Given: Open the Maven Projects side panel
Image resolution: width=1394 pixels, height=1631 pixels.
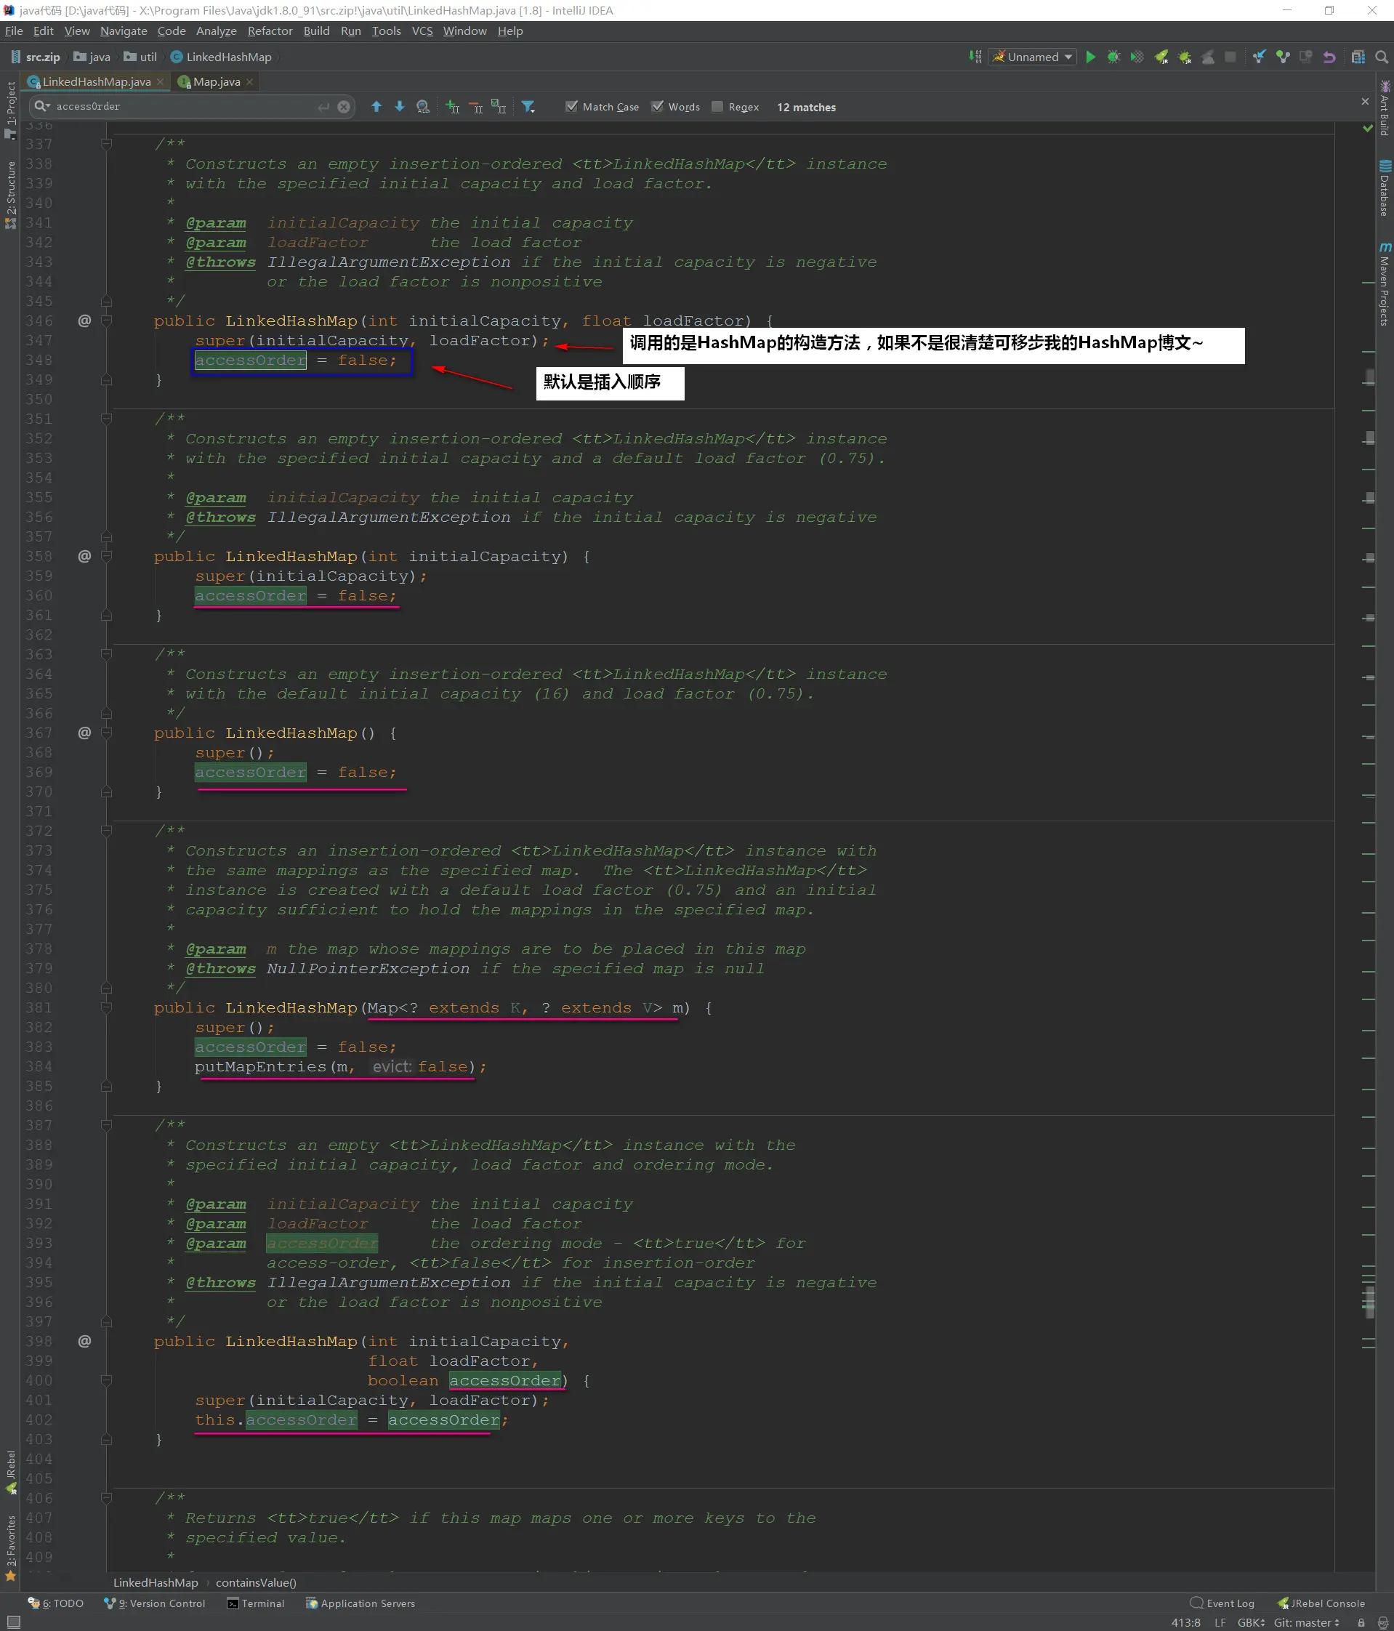Looking at the screenshot, I should [1385, 284].
